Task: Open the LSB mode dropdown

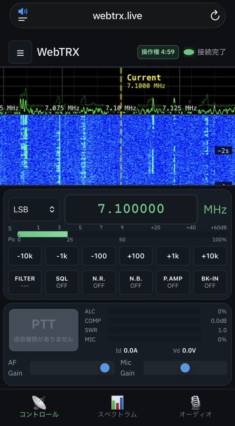Action: pos(34,209)
